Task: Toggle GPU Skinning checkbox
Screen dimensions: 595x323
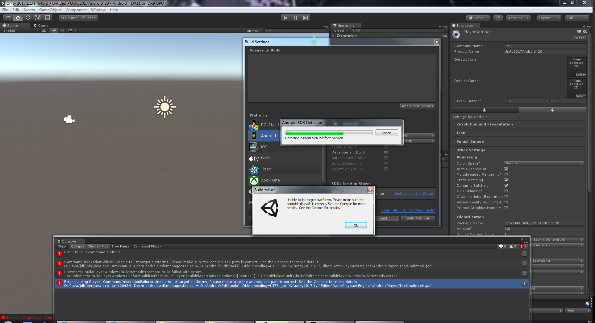Action: 506,191
